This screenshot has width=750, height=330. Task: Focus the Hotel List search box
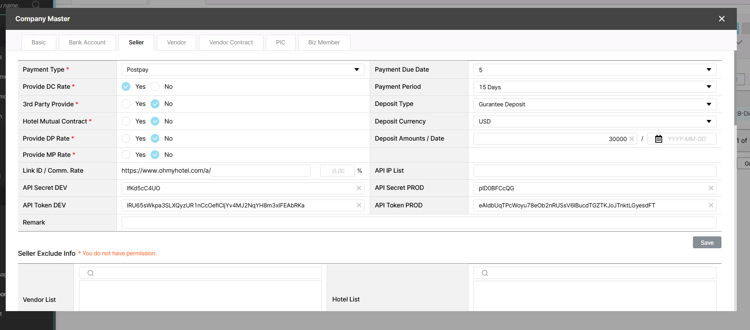(x=595, y=273)
